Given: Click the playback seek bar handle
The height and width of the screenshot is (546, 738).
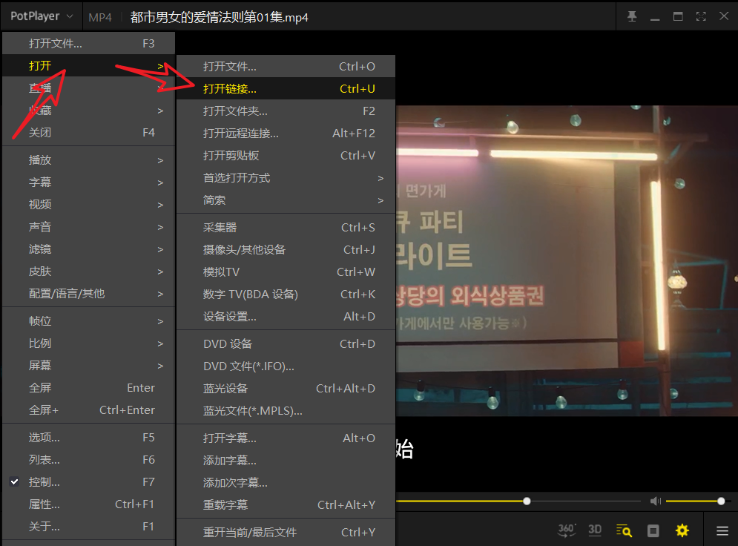Looking at the screenshot, I should pos(527,501).
